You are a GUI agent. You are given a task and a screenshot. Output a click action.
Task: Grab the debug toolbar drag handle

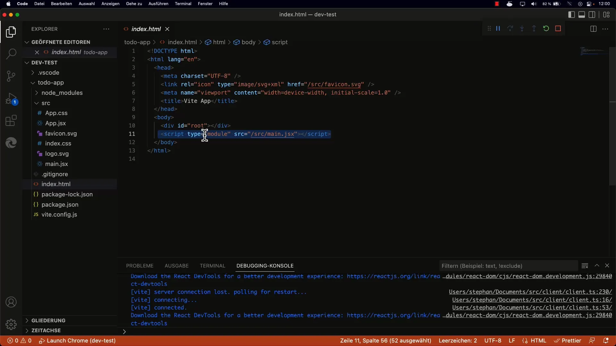tap(489, 29)
